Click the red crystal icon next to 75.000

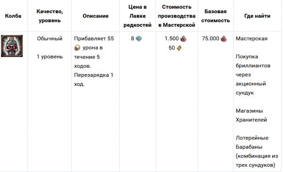click(x=224, y=39)
